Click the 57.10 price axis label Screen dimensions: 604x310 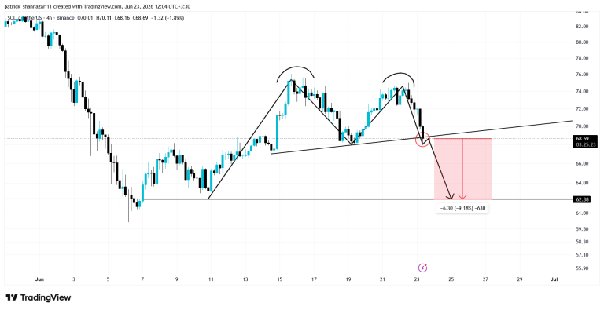pyautogui.click(x=582, y=254)
